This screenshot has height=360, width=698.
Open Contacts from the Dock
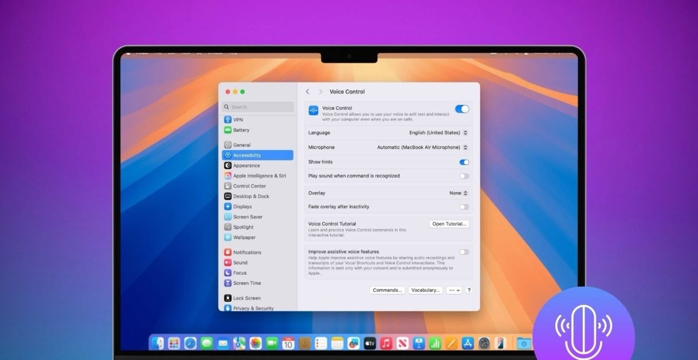[305, 343]
